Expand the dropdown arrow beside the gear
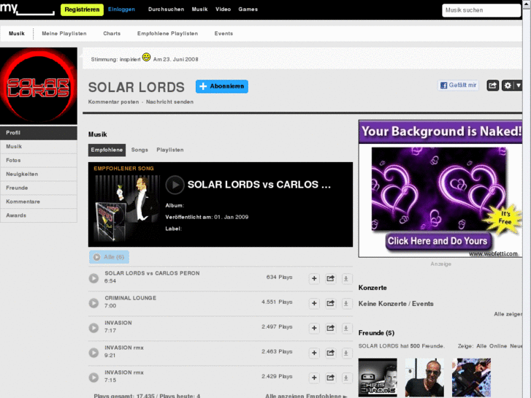 pos(518,85)
